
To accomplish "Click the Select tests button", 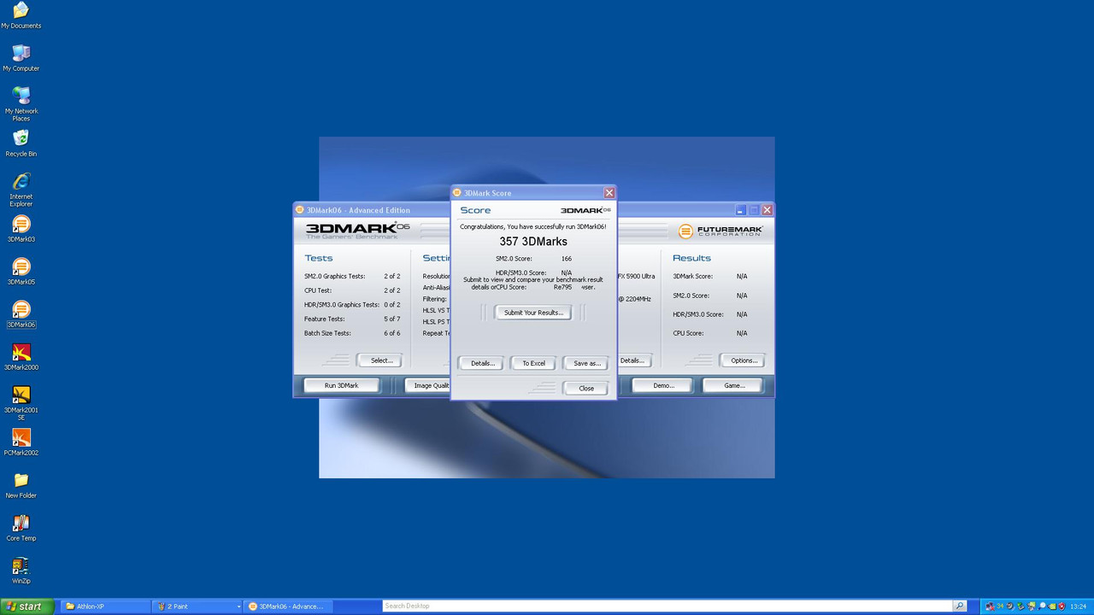I will tap(380, 360).
